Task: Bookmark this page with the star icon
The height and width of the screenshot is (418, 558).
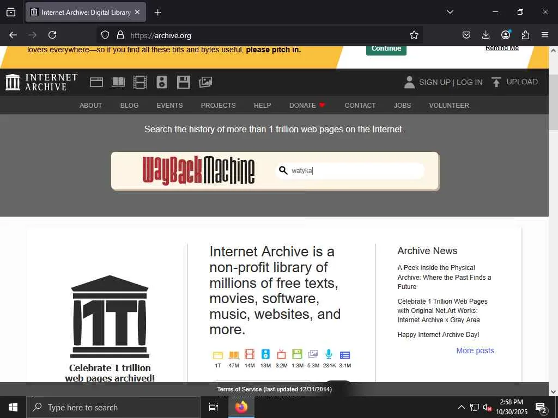Action: (414, 35)
